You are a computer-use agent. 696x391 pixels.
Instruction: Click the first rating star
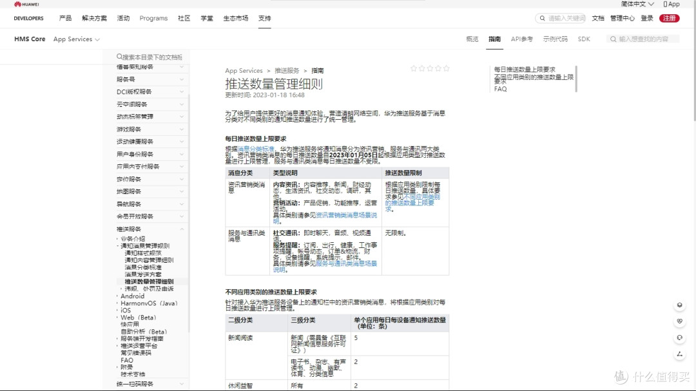[414, 68]
